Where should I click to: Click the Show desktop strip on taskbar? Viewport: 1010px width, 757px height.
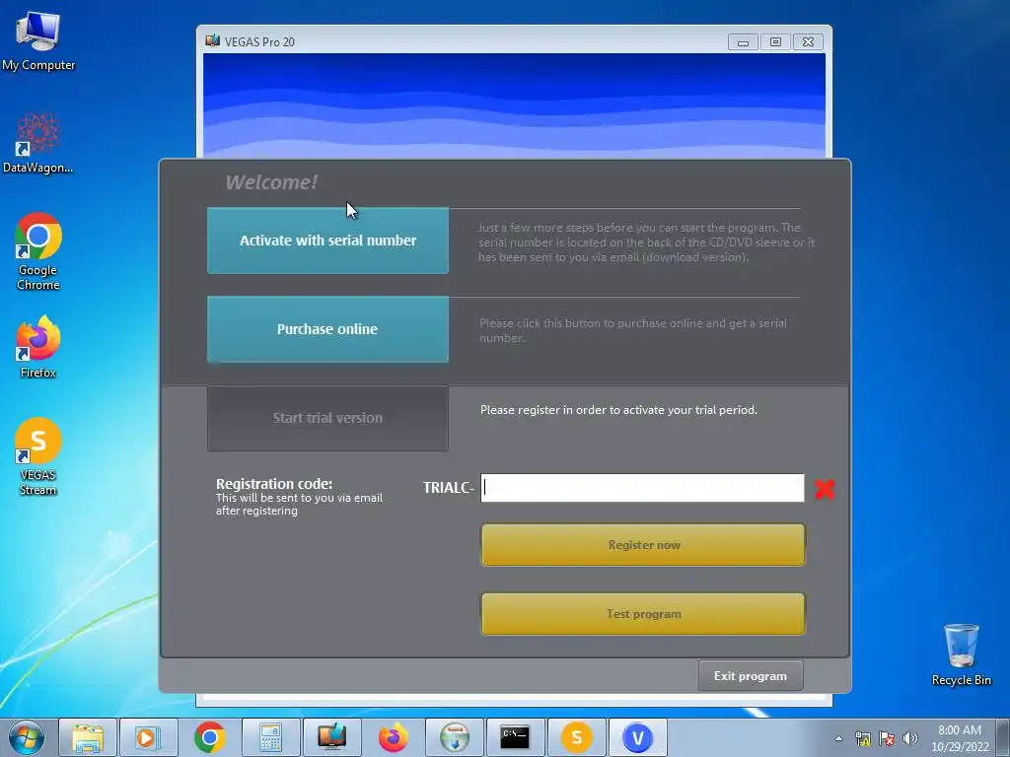click(1003, 737)
